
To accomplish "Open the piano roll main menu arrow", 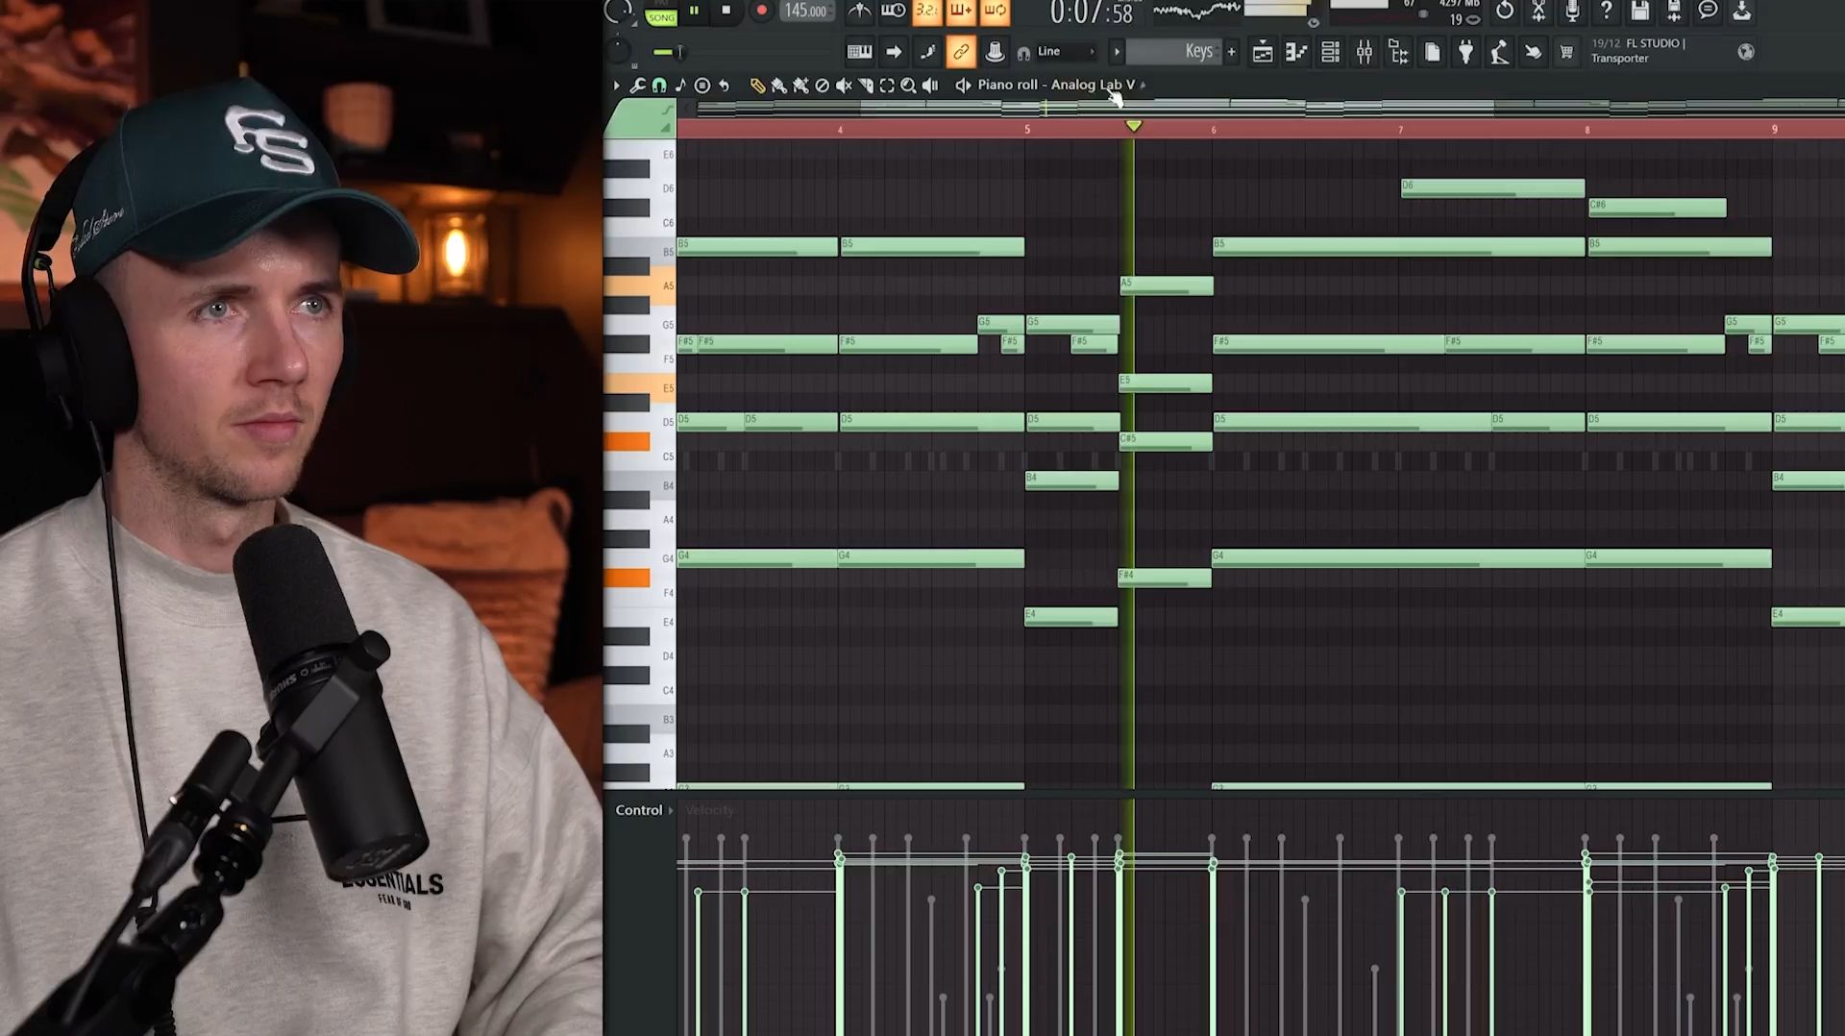I will (616, 86).
